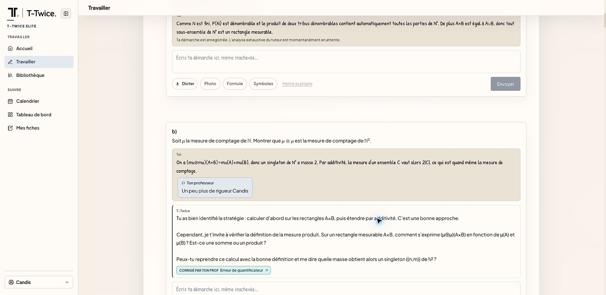The height and width of the screenshot is (295, 606).
Task: Open the Erreur de quantificateur tag
Action: click(224, 270)
